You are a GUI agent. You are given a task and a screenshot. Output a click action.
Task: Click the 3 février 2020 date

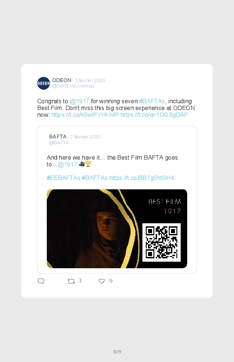90,80
